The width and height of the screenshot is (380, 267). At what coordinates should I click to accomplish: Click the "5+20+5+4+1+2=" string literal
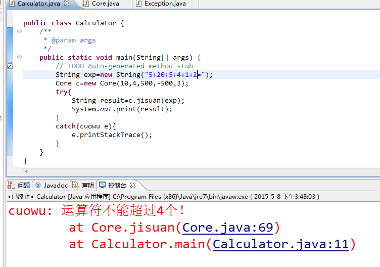point(175,75)
